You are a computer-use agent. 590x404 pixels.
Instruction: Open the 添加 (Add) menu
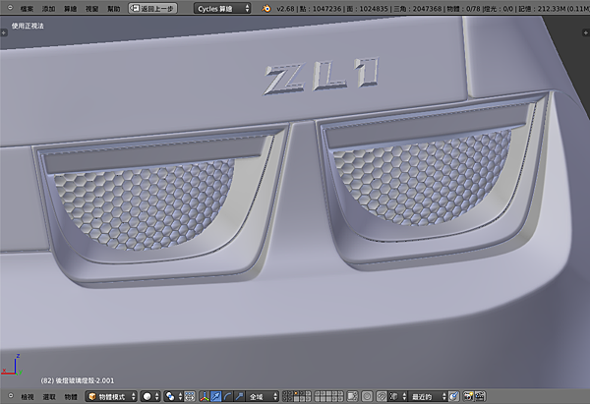click(x=48, y=8)
